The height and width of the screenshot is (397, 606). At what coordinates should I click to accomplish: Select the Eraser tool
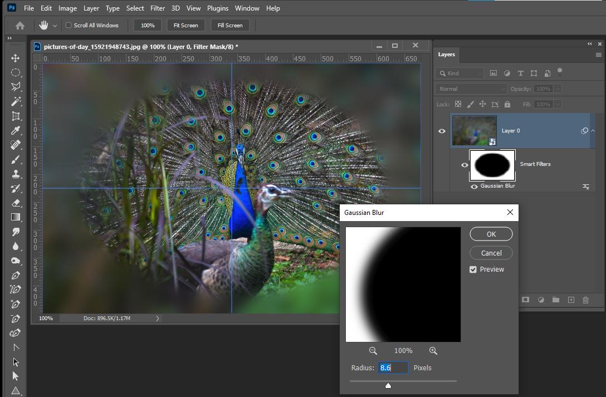pyautogui.click(x=16, y=203)
